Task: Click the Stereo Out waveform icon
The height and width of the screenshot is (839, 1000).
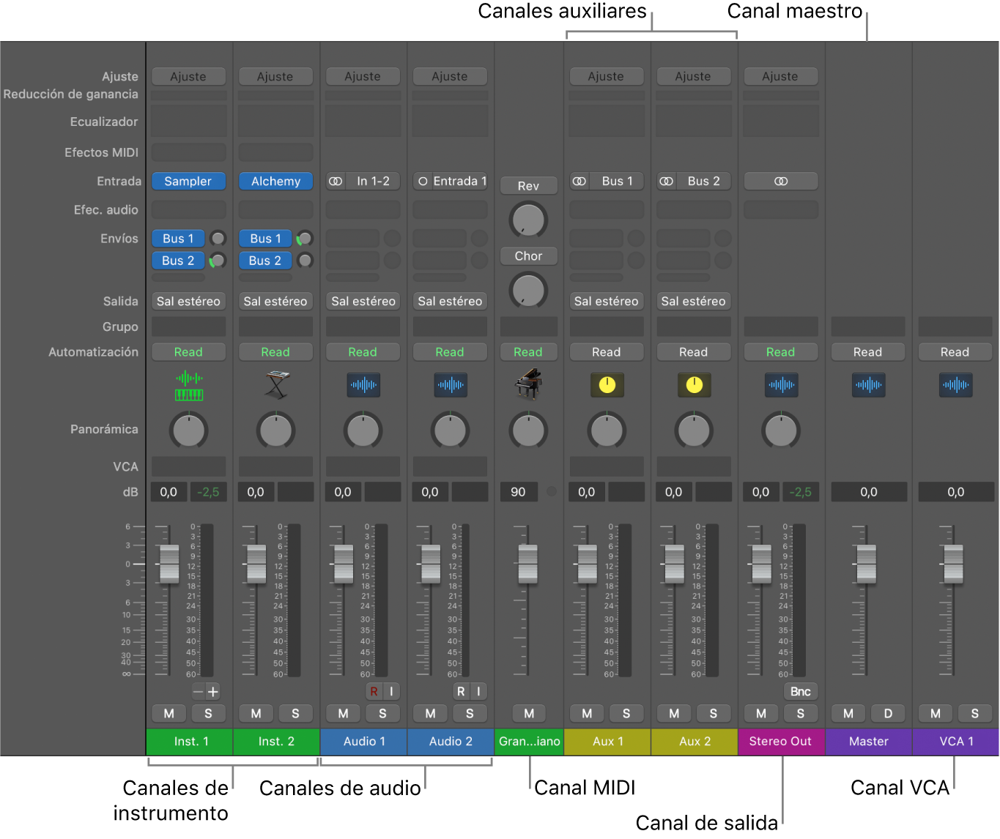Action: 781,385
